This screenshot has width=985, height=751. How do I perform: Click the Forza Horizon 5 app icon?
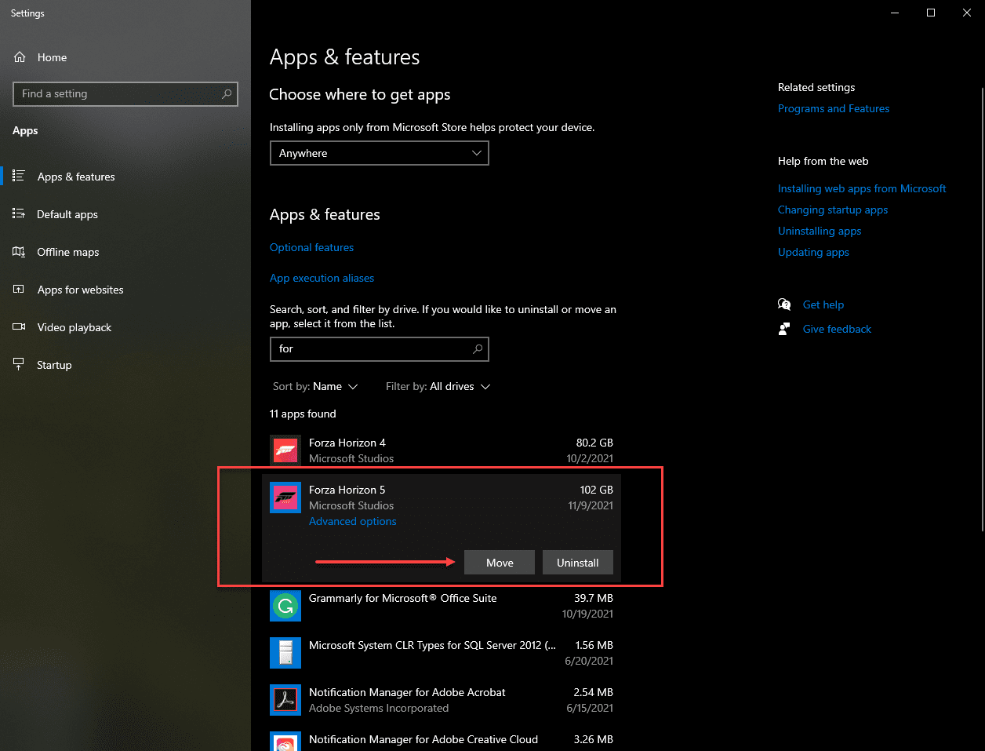pos(285,497)
